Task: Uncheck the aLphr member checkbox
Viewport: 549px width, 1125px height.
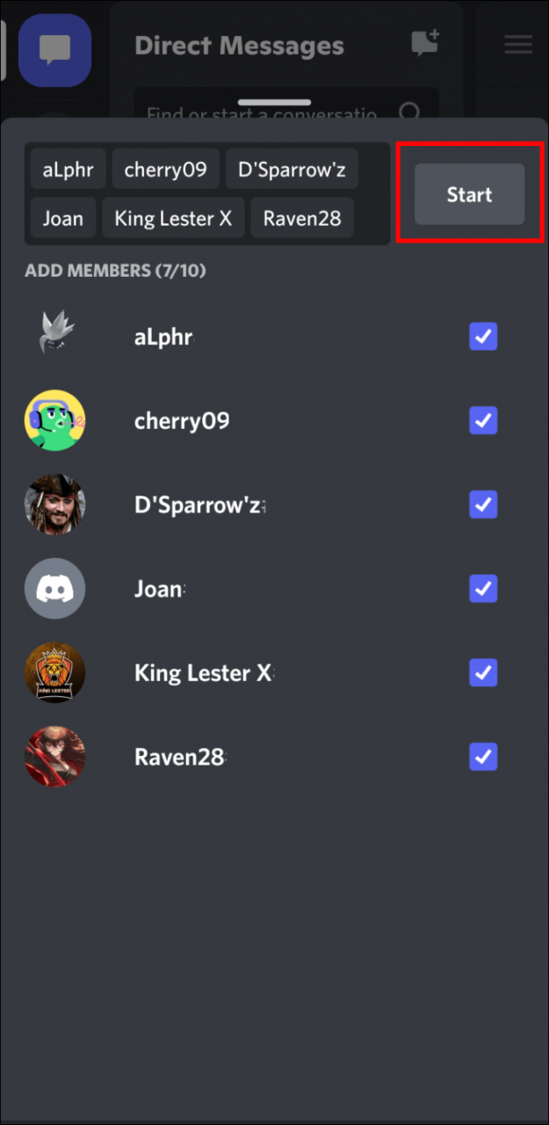Action: 483,337
